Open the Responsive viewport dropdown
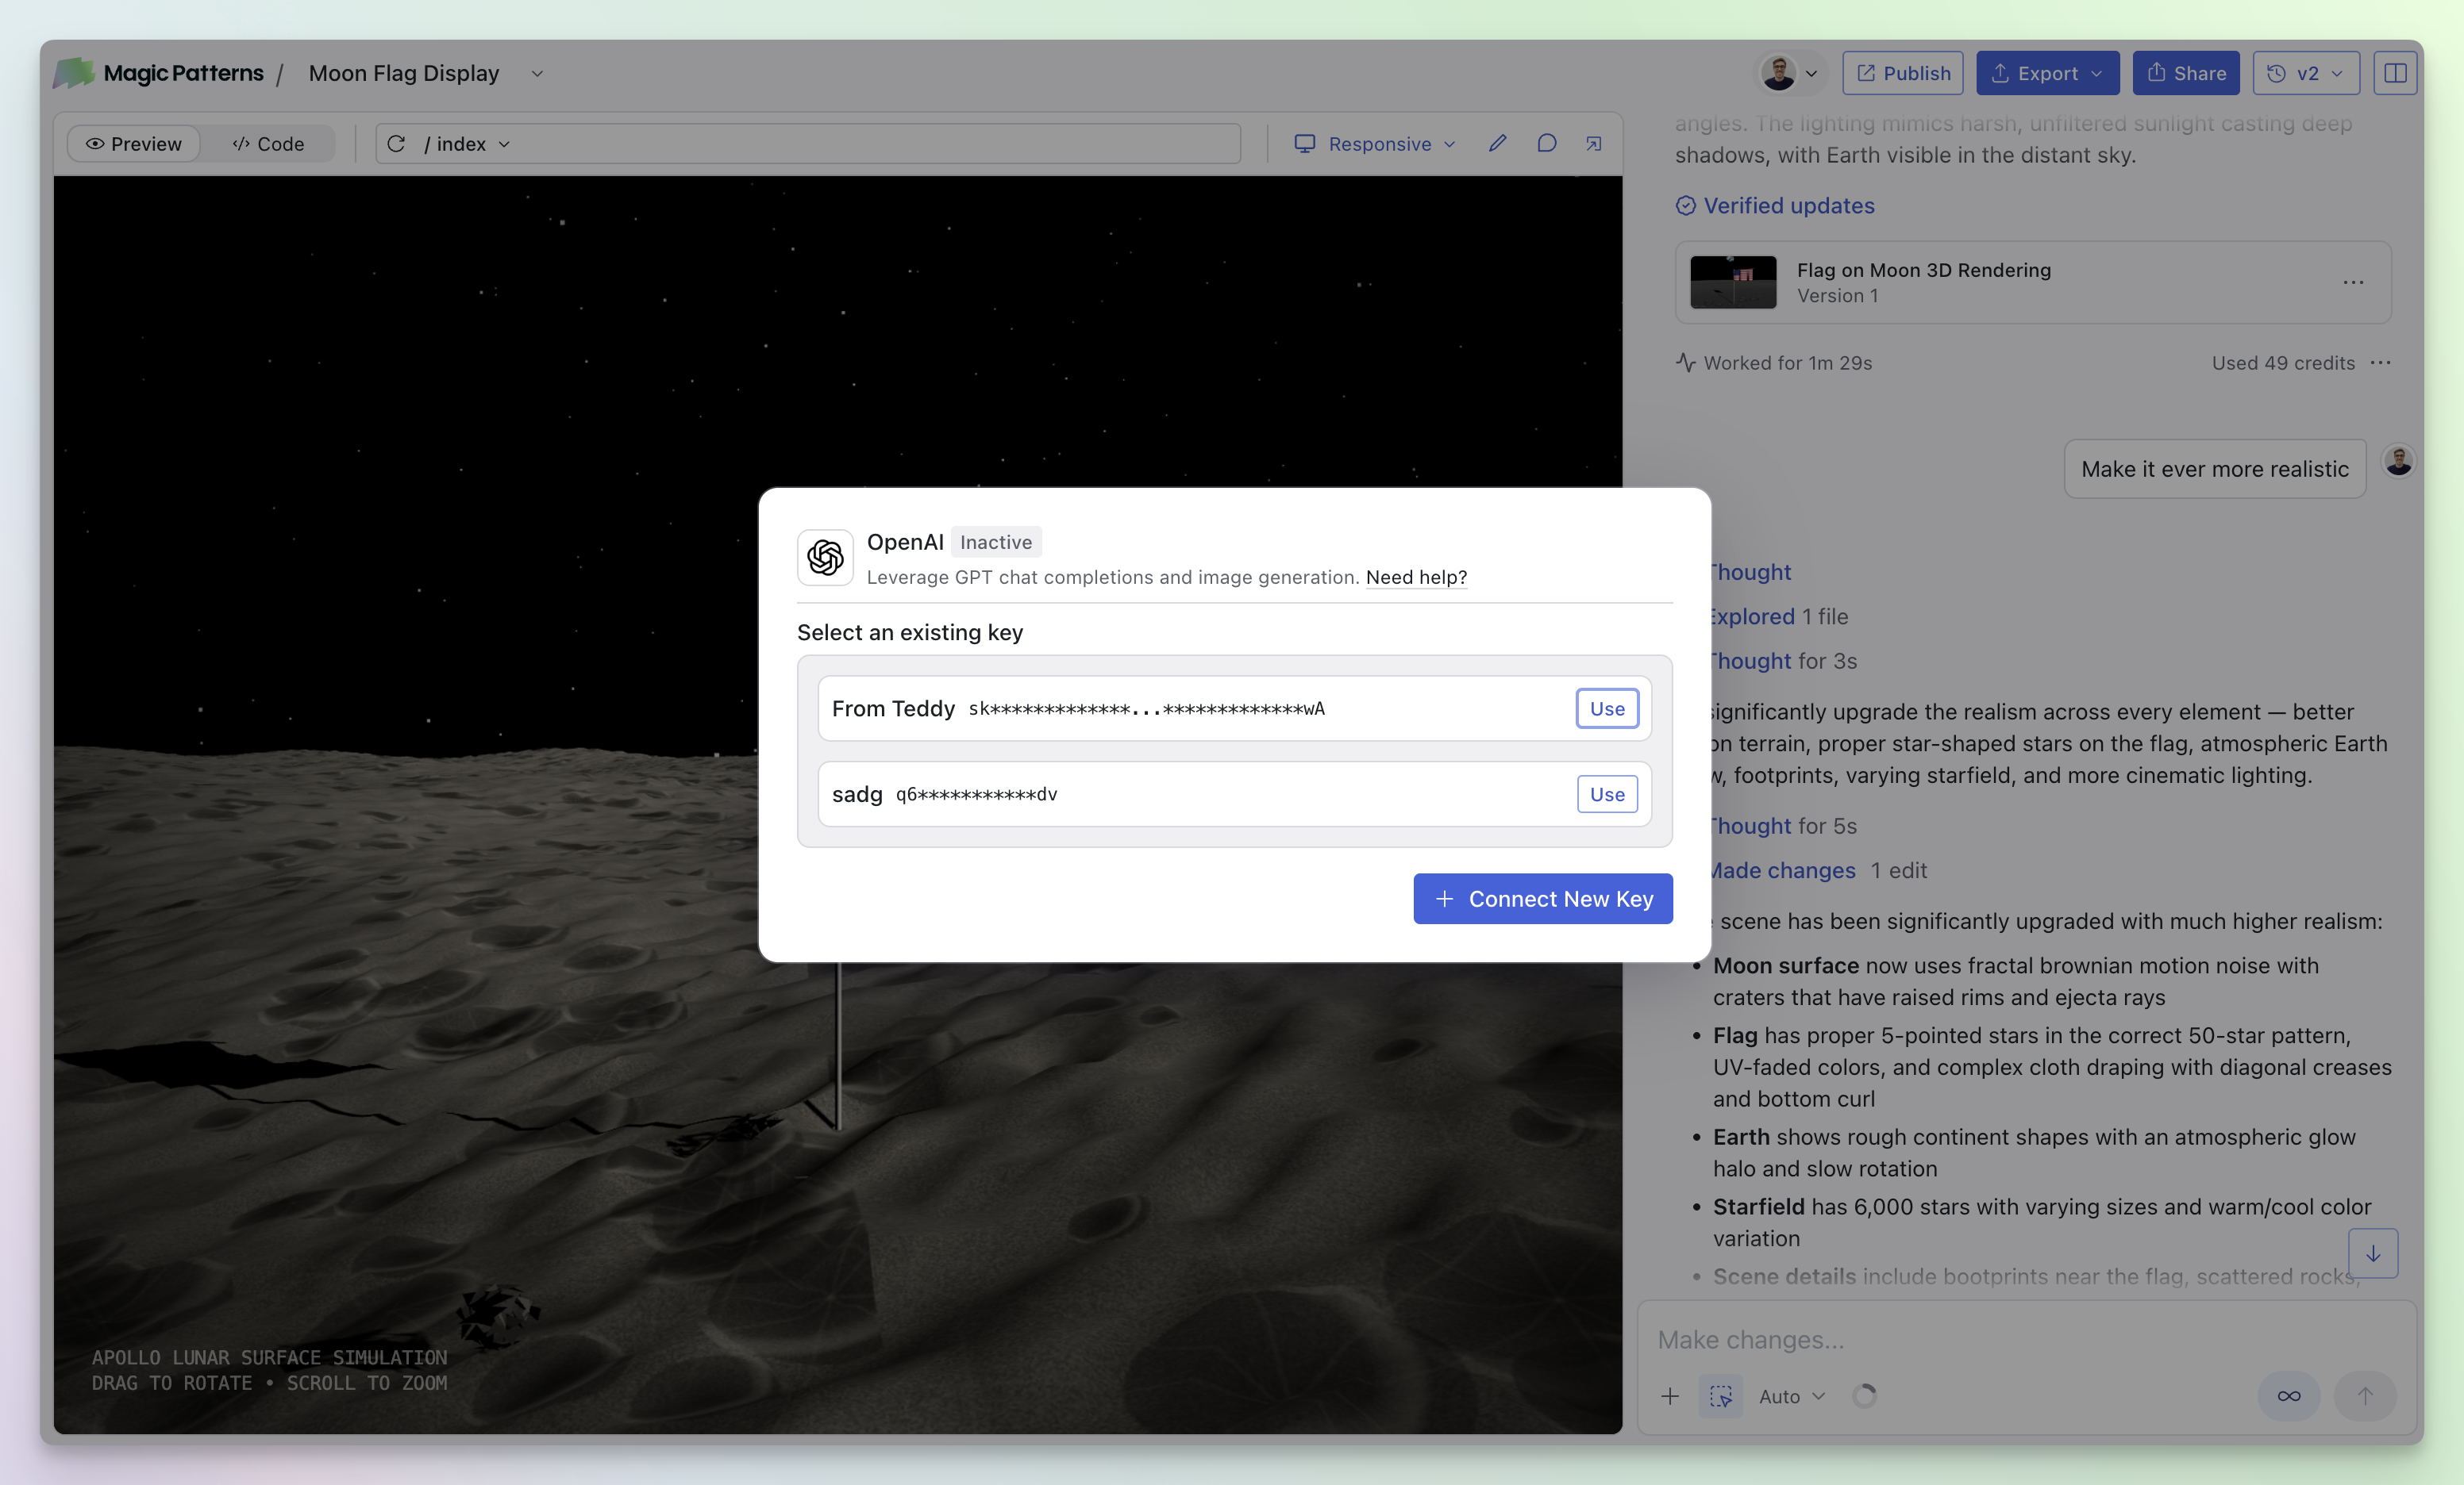Viewport: 2464px width, 1485px height. 1375,144
